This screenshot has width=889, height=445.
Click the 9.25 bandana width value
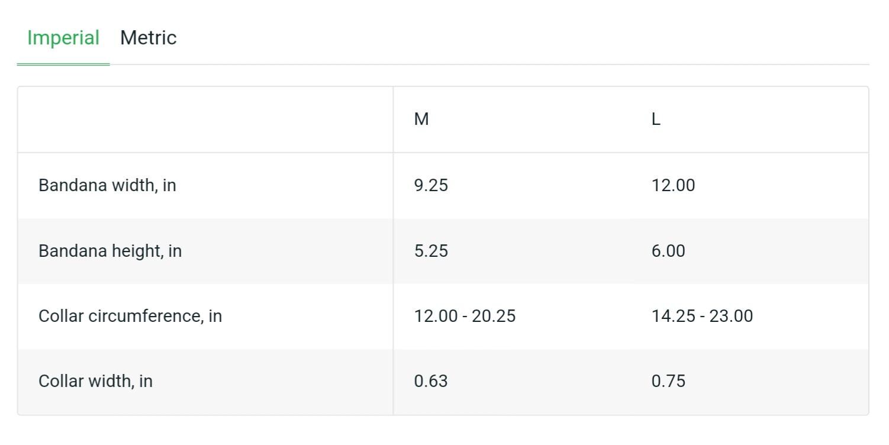tap(431, 185)
